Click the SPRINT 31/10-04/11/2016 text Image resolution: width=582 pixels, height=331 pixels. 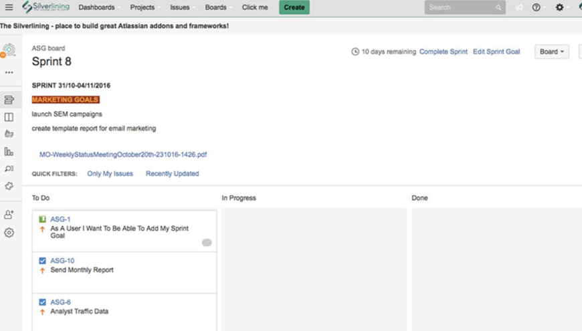tap(71, 86)
